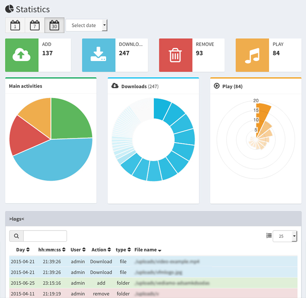This screenshot has height=298, width=306.
Task: Open the Select date dropdown
Action: coord(86,25)
